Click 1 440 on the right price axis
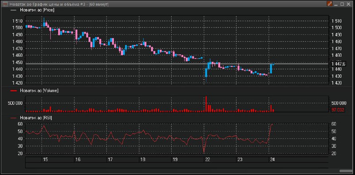 (336, 69)
